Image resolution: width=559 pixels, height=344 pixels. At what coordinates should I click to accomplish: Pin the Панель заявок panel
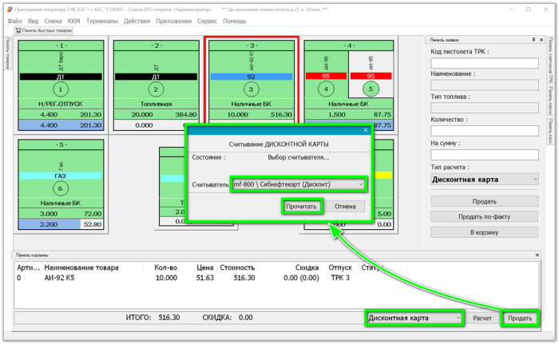[533, 40]
